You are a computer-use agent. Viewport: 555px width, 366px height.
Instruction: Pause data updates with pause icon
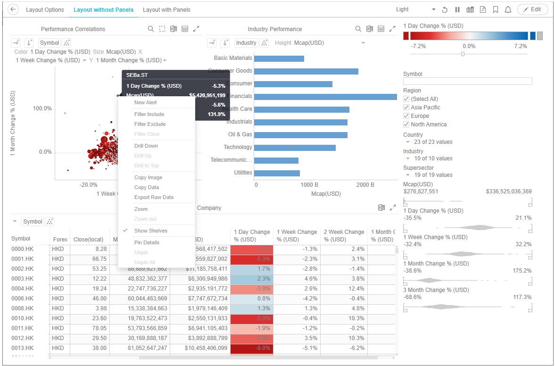click(457, 9)
